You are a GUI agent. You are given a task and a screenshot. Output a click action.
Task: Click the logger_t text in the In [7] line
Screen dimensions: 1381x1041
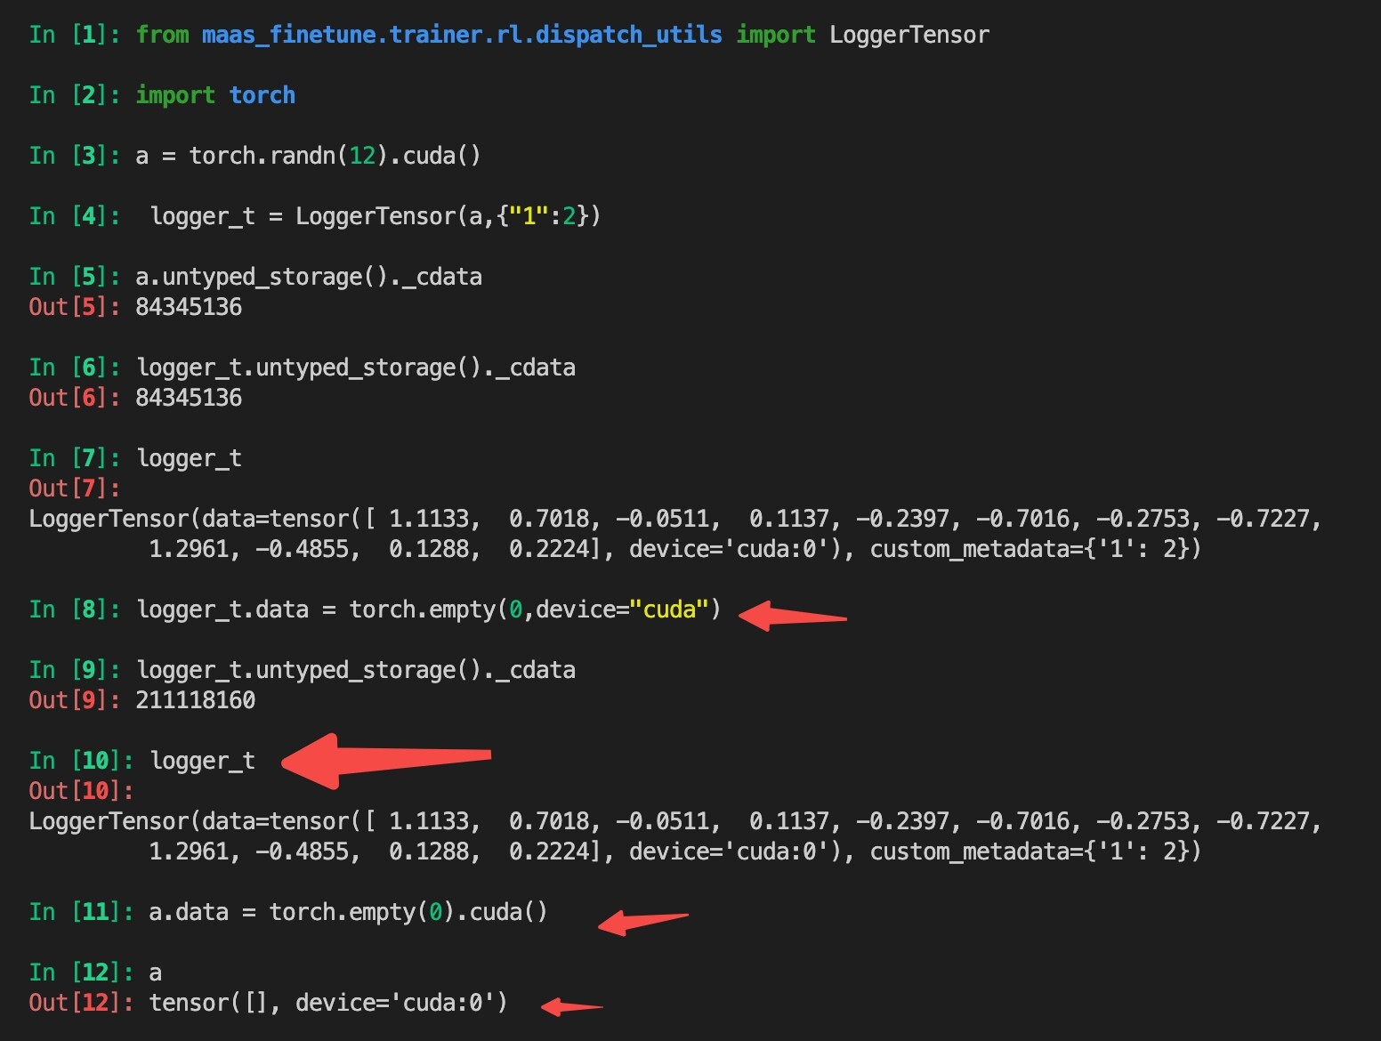point(189,458)
